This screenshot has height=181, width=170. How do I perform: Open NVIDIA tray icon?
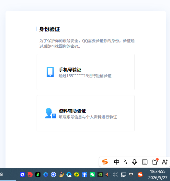tap(100, 175)
